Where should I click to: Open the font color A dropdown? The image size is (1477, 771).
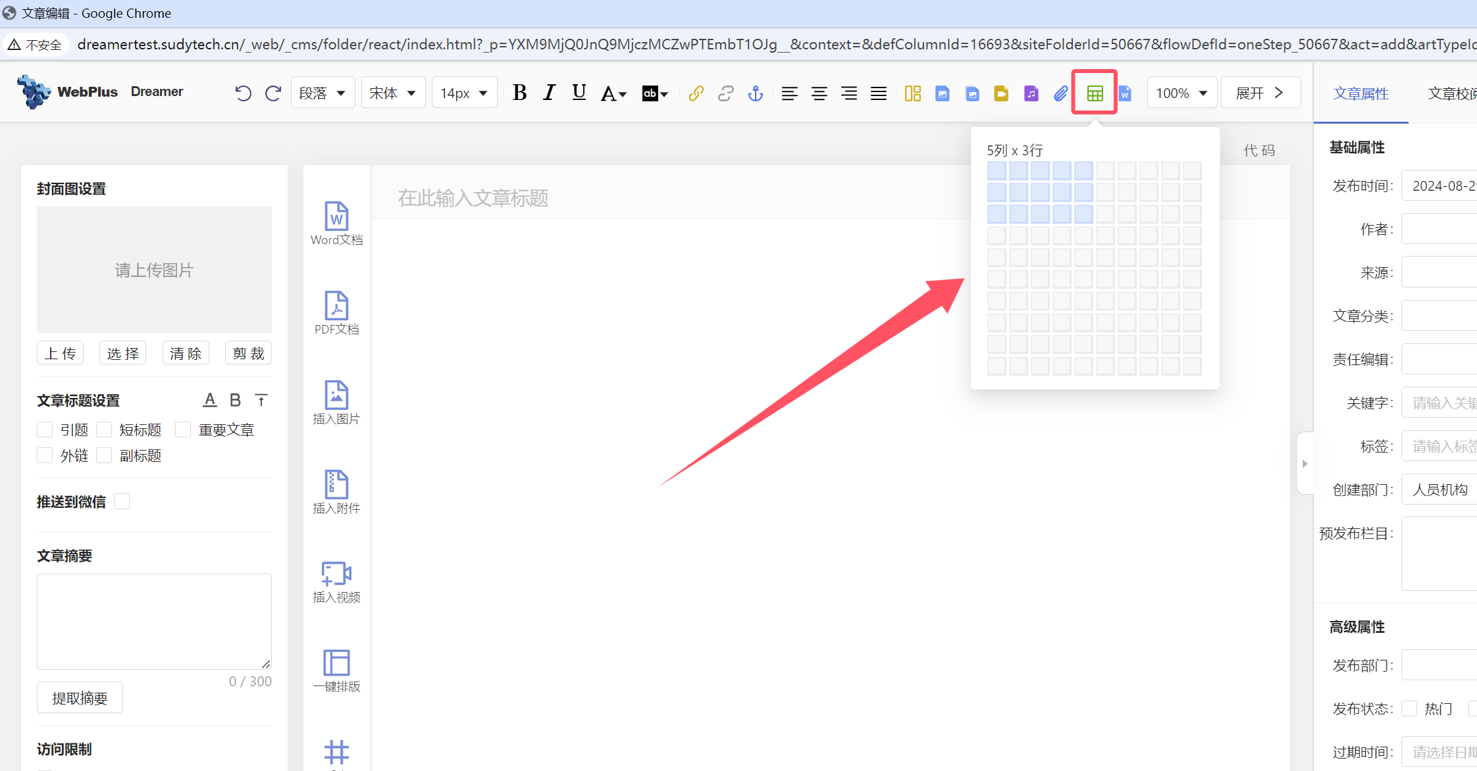click(613, 93)
